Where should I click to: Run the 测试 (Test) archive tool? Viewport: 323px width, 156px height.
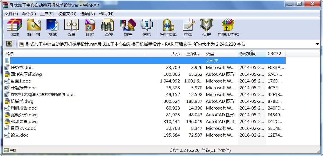(53, 28)
